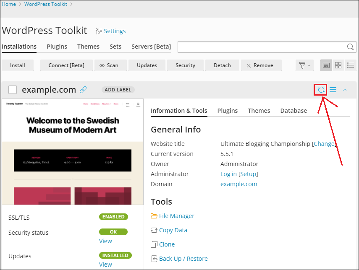Open the Plugins tab in the top navigation
Image resolution: width=359 pixels, height=270 pixels.
click(57, 47)
